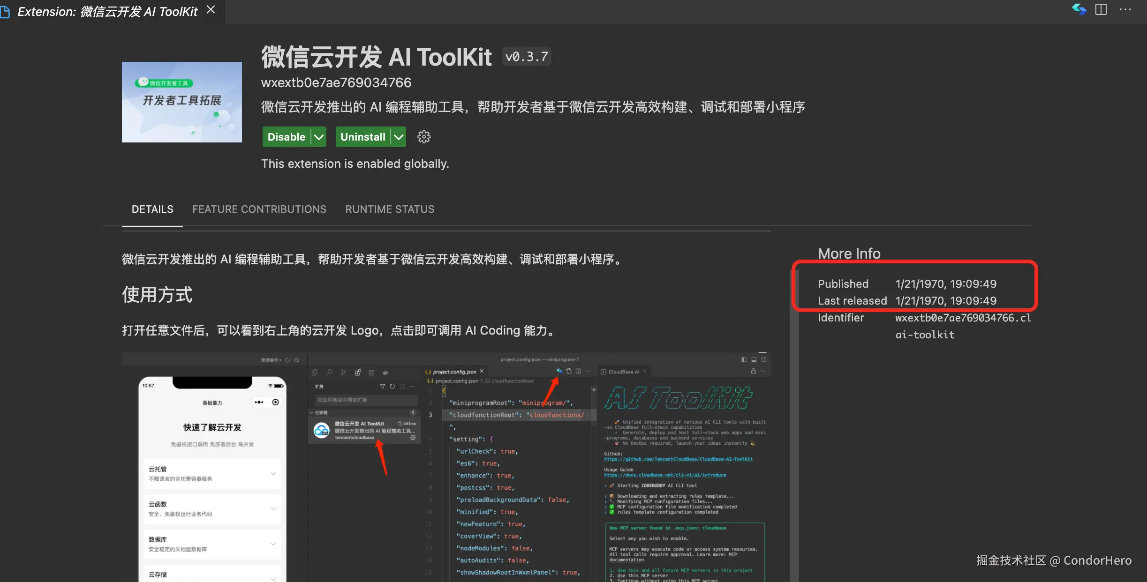Click the extension title 微信云开发 AI ToolKit
The image size is (1147, 582).
[376, 56]
